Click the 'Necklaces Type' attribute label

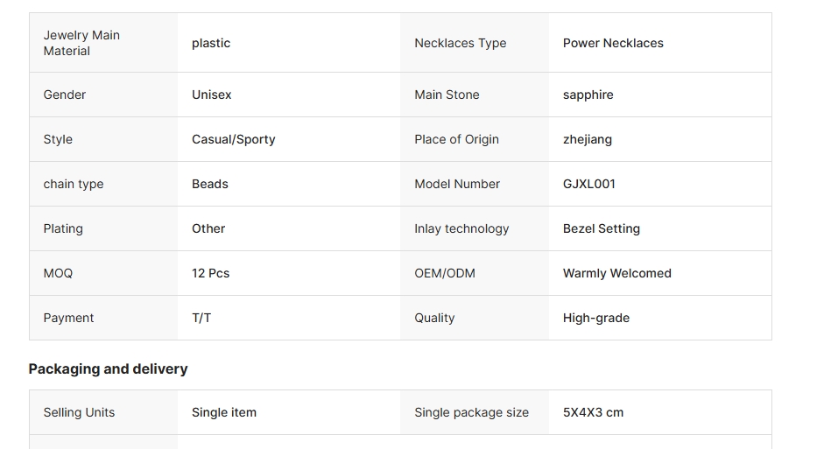[460, 43]
